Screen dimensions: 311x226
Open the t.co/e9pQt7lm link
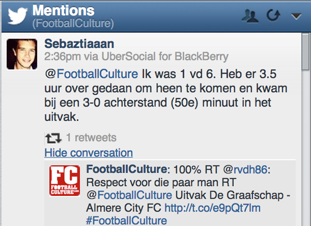click(x=213, y=208)
